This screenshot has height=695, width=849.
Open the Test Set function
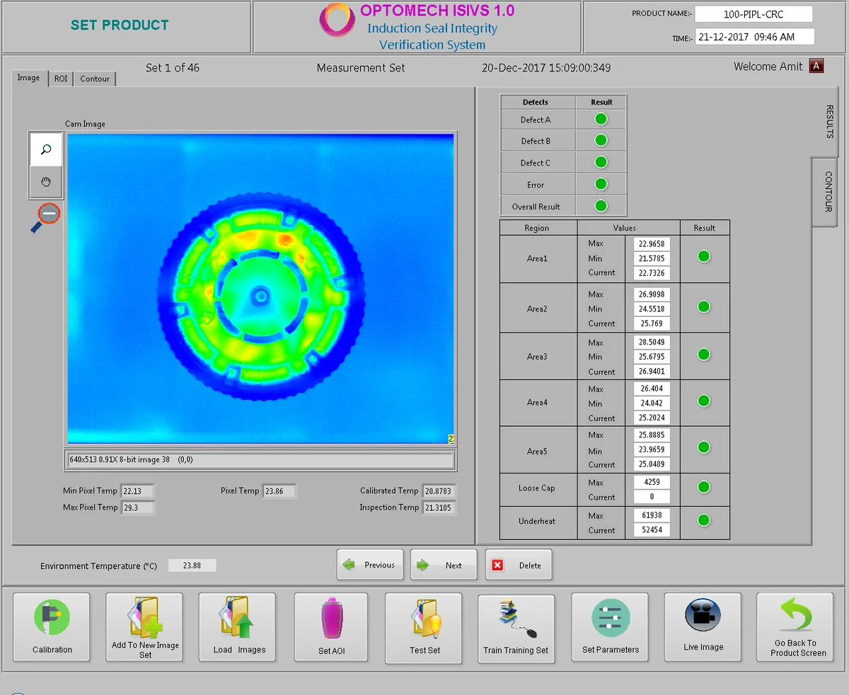[423, 627]
